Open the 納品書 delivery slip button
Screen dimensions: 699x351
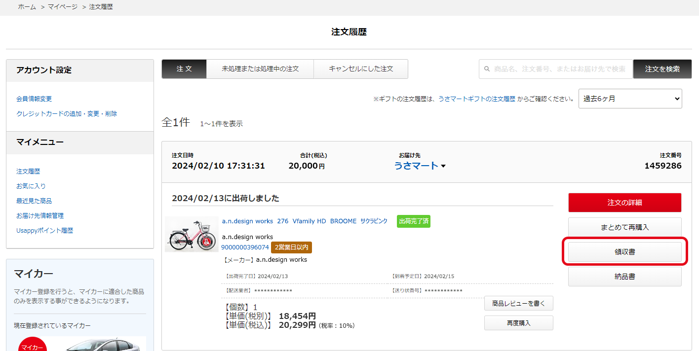[625, 277]
